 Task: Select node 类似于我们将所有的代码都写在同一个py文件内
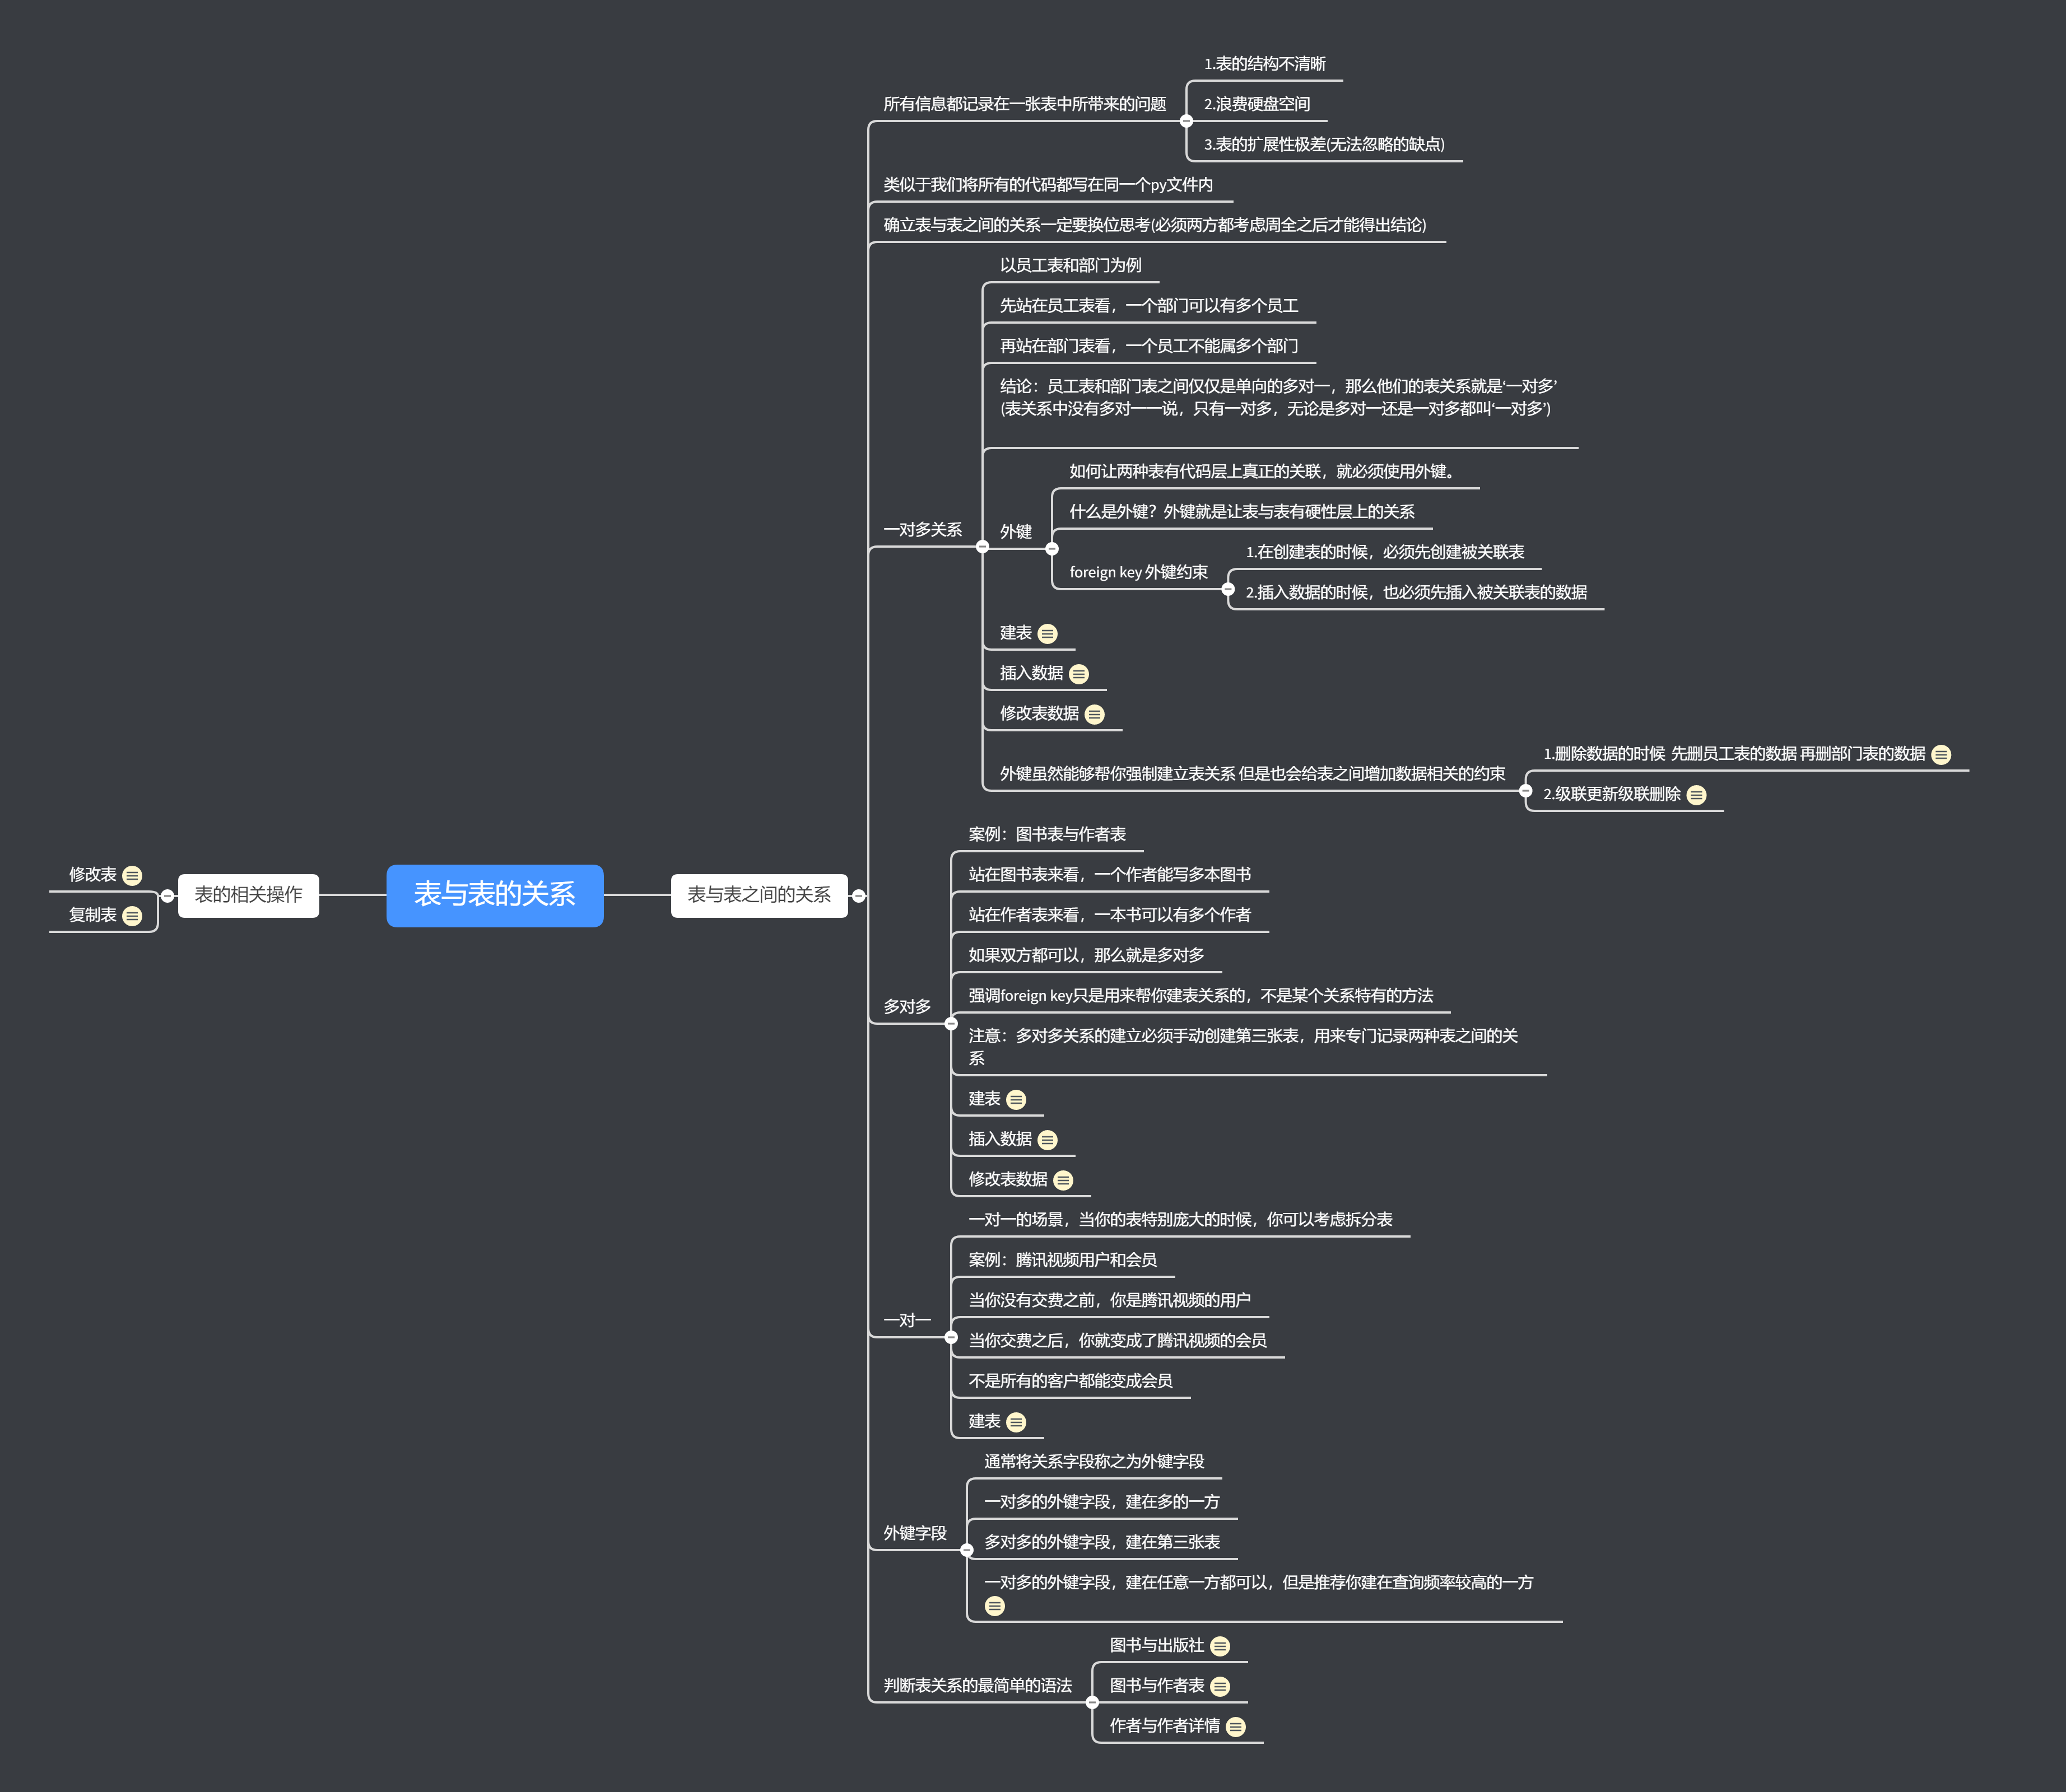1048,185
